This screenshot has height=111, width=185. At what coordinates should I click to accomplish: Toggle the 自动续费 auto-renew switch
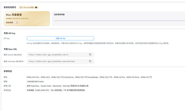point(16,23)
